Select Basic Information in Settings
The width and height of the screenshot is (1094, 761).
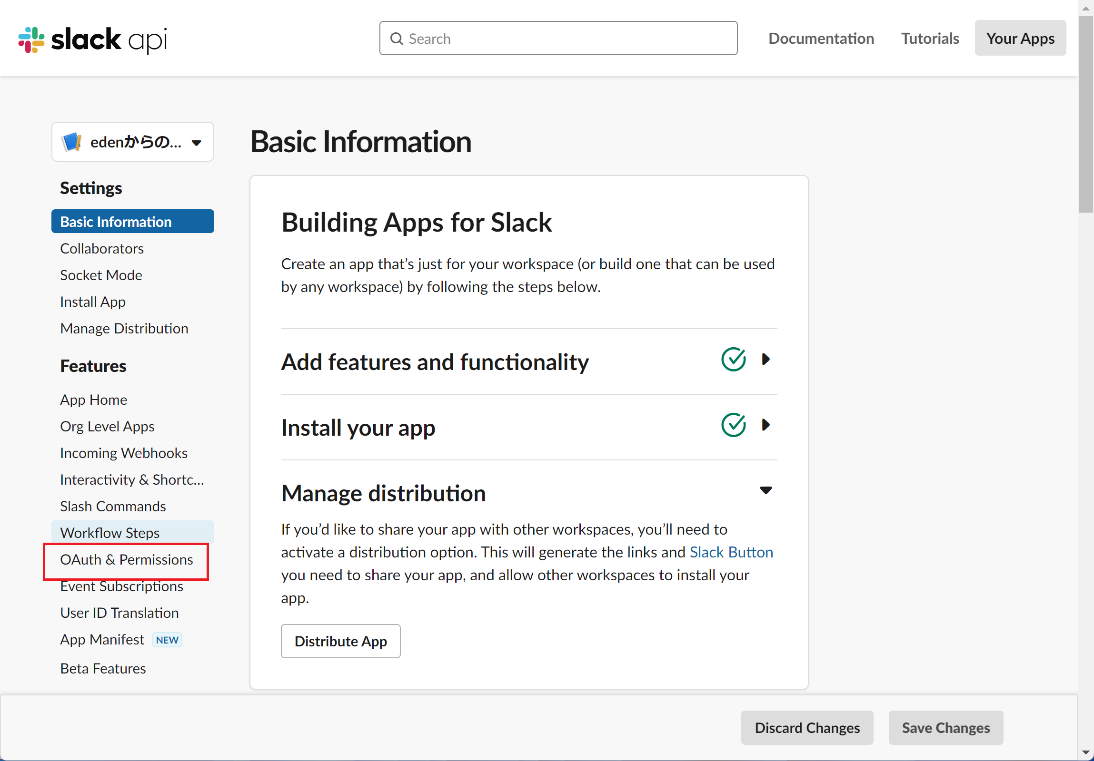coord(132,222)
